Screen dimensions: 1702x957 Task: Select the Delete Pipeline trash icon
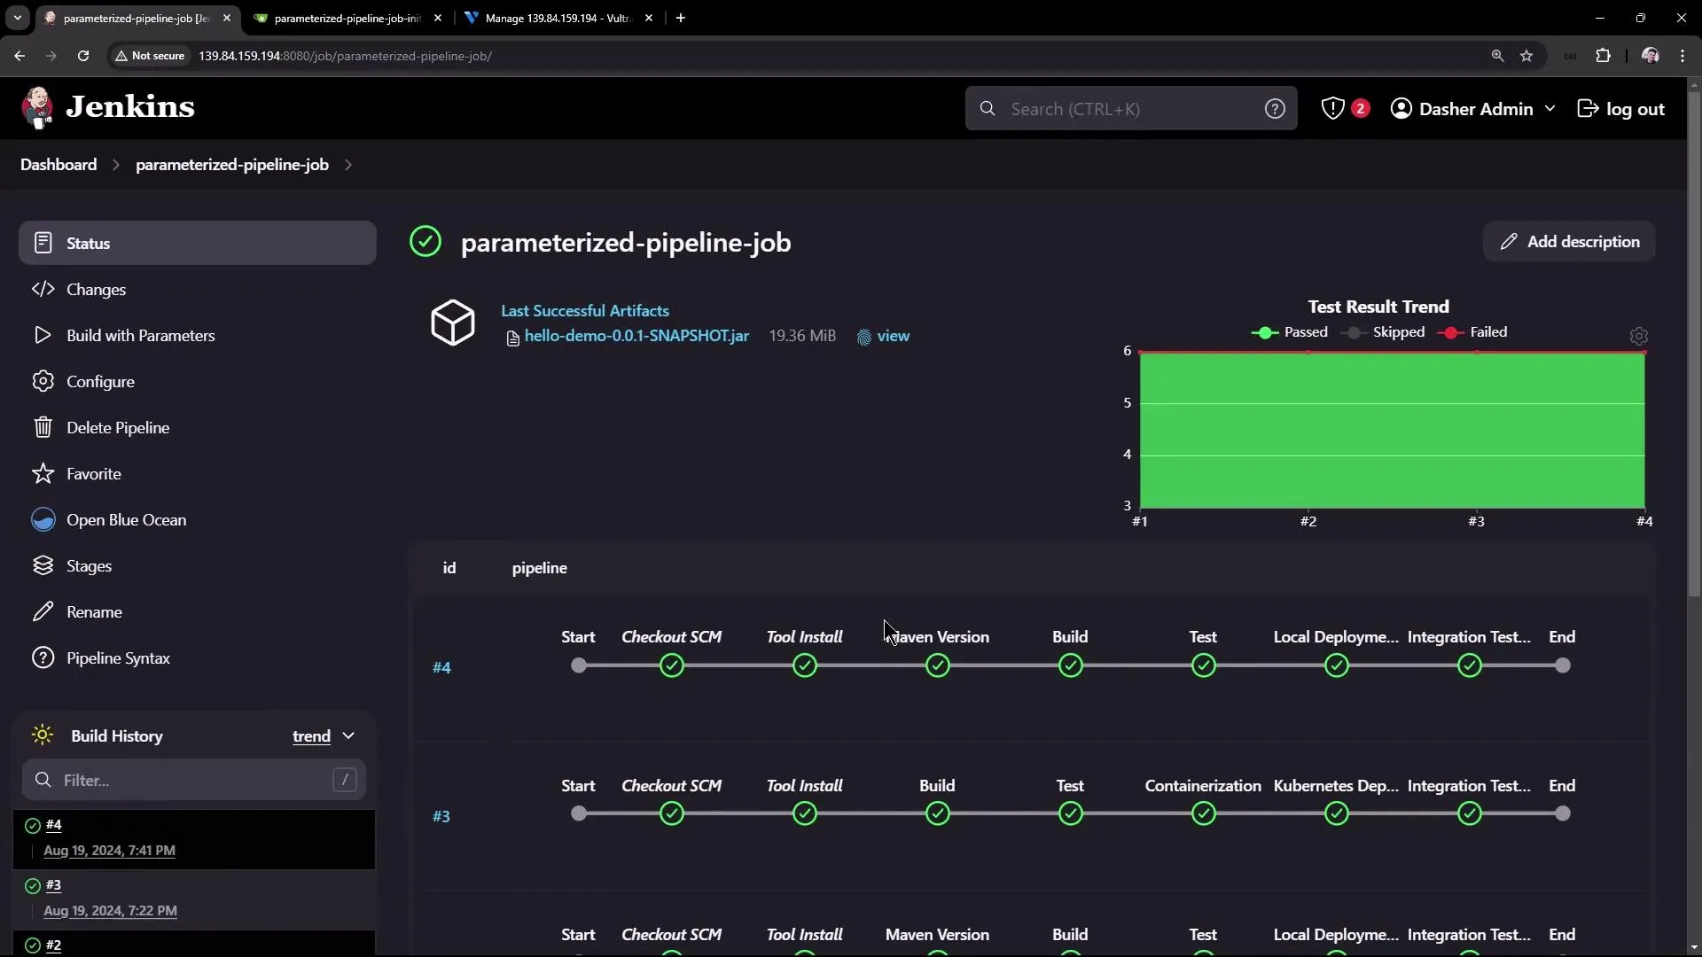[x=42, y=427]
